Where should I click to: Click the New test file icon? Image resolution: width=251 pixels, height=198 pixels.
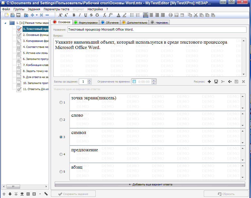(7, 15)
